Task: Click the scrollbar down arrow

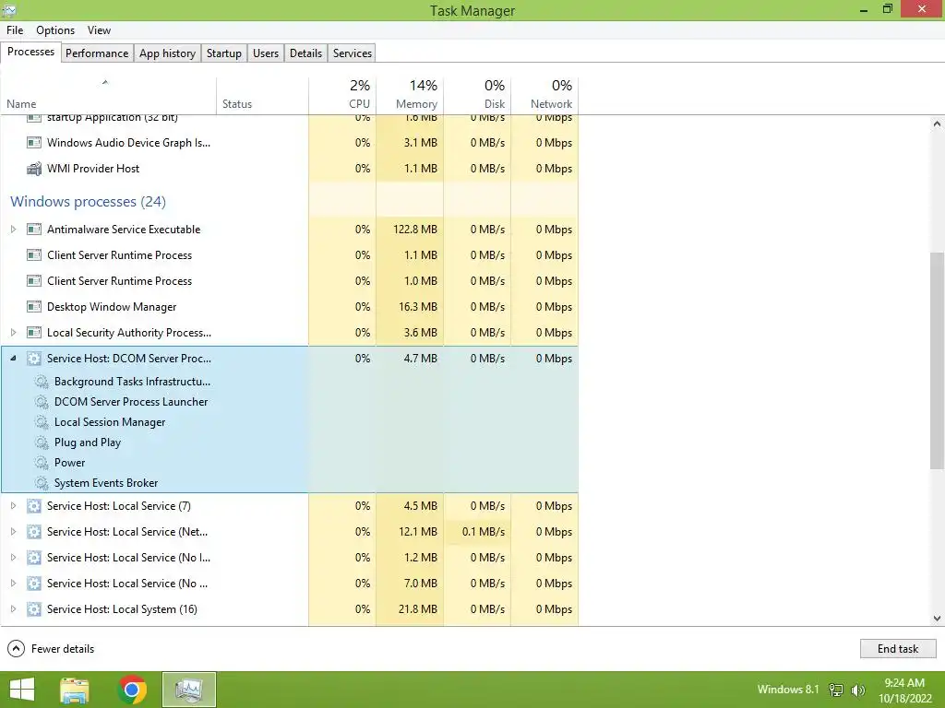Action: click(938, 619)
